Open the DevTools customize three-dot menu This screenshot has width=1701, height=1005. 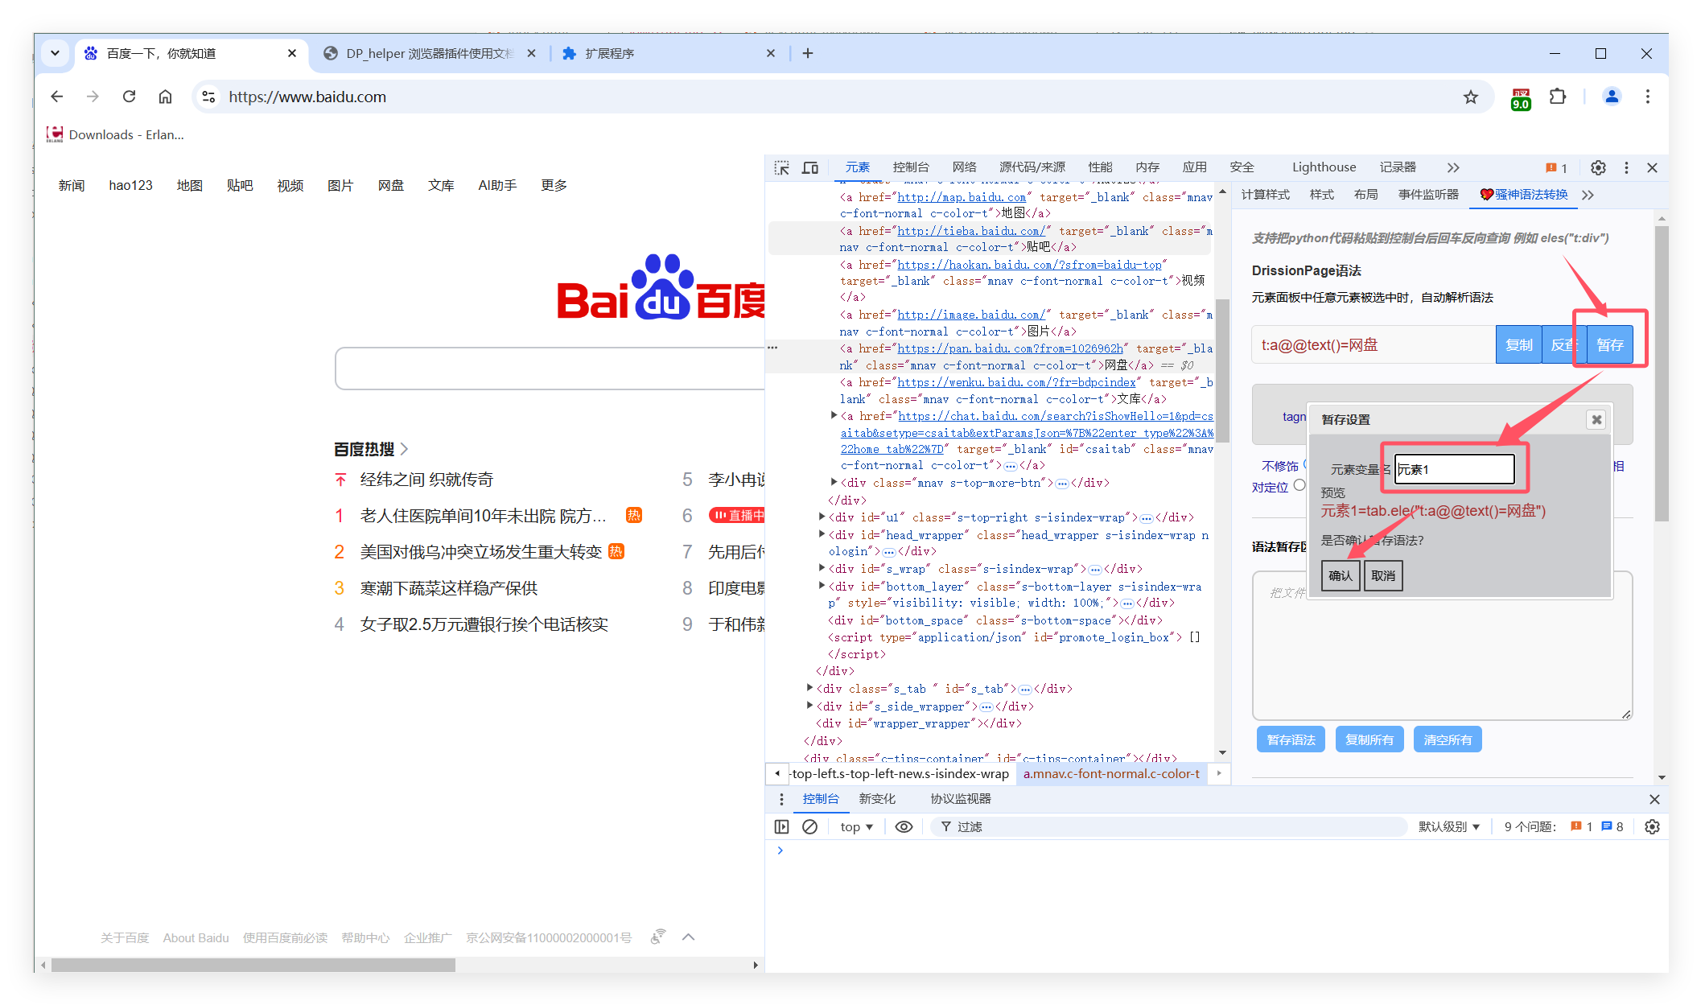pyautogui.click(x=1626, y=167)
